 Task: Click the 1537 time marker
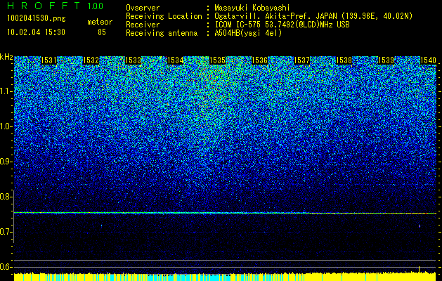click(x=301, y=60)
